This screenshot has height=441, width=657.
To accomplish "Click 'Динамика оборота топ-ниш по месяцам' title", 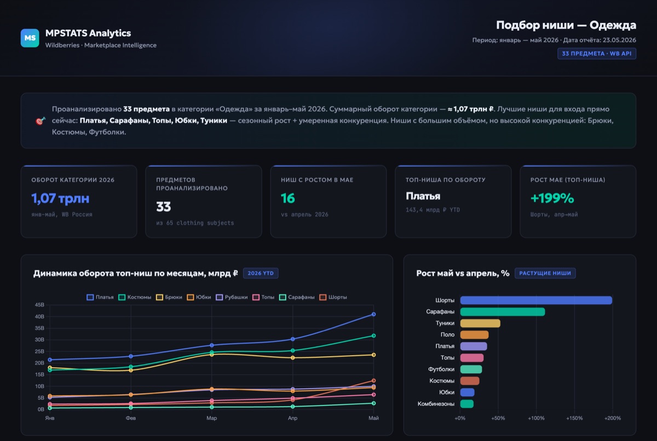I will (135, 273).
